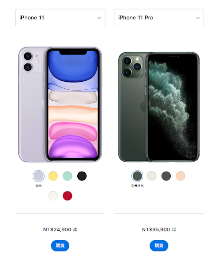Click the NT$35,900 price text

[156, 230]
